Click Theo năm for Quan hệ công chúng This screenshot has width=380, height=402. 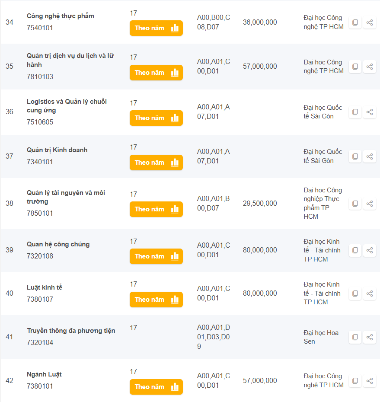click(156, 256)
